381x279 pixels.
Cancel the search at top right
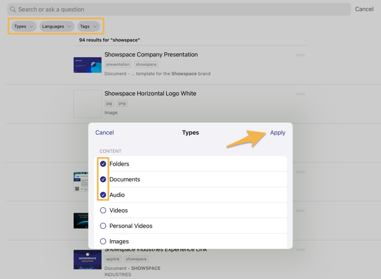[364, 9]
